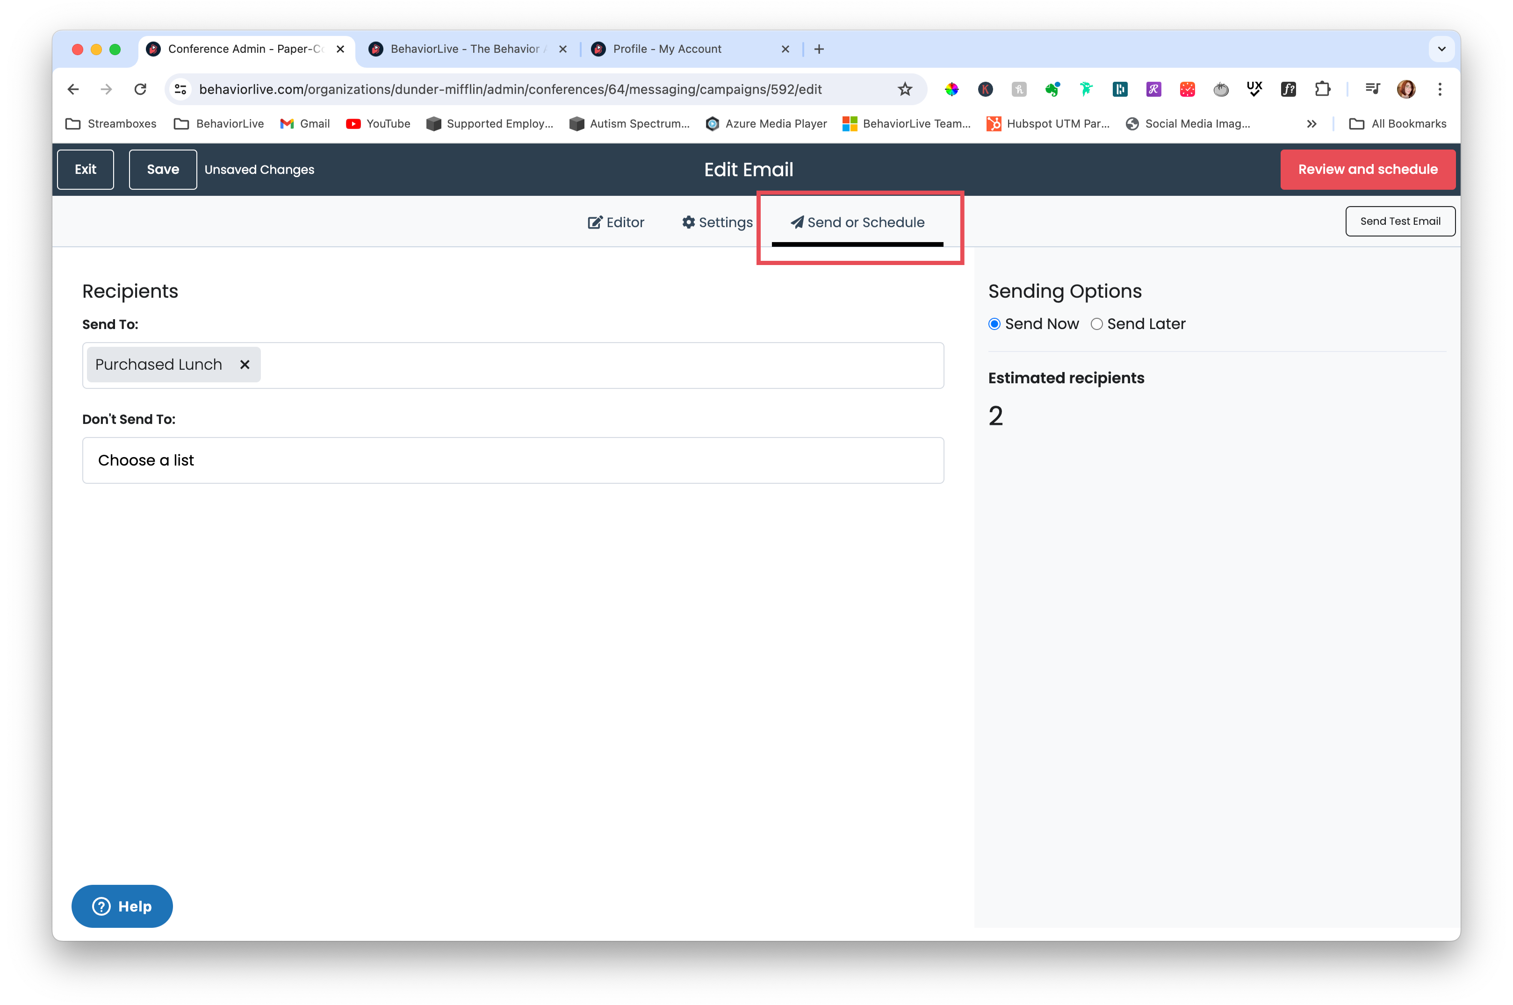Reload the current page
This screenshot has width=1513, height=1005.
pyautogui.click(x=140, y=89)
